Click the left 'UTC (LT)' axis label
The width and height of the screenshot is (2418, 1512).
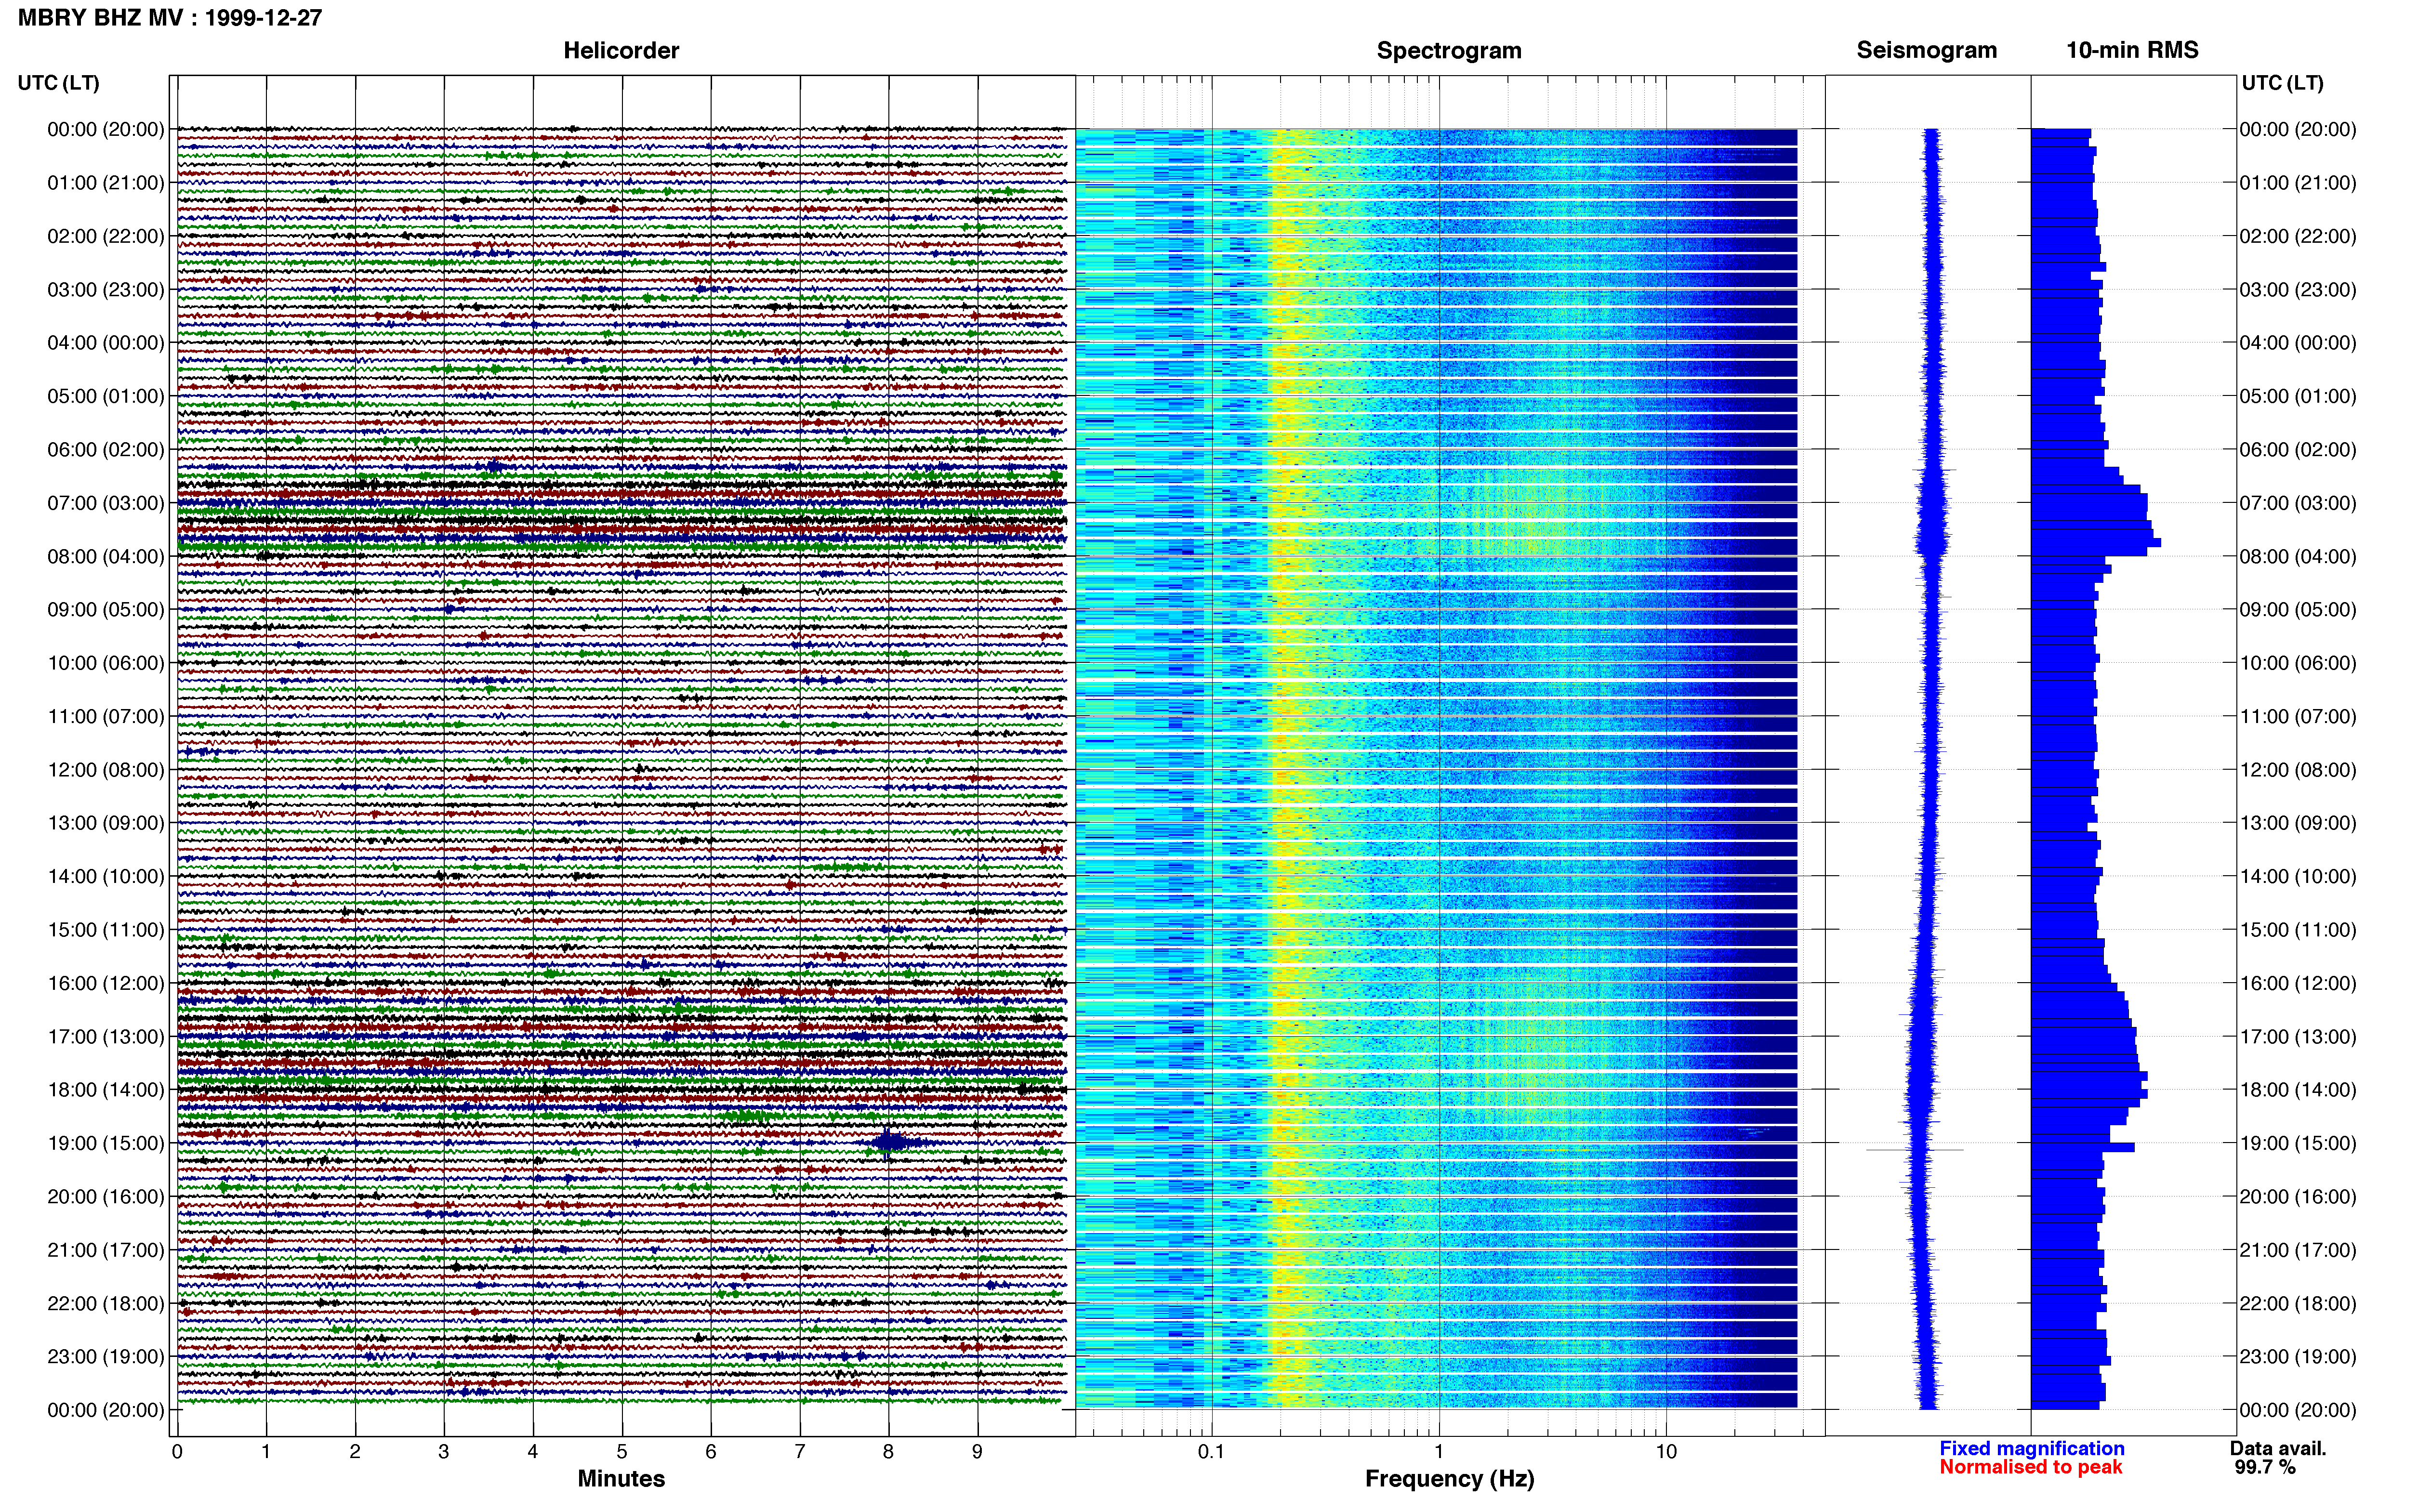pos(58,83)
